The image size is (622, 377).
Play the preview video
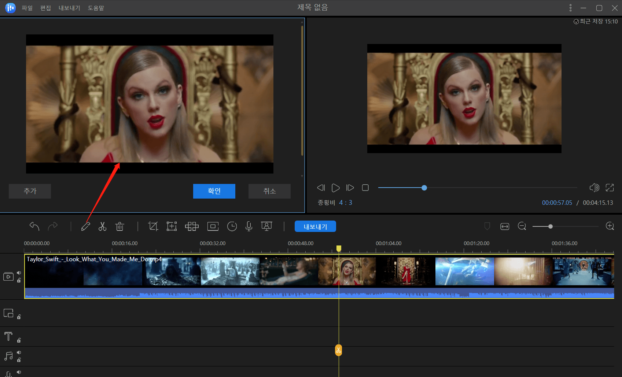335,188
